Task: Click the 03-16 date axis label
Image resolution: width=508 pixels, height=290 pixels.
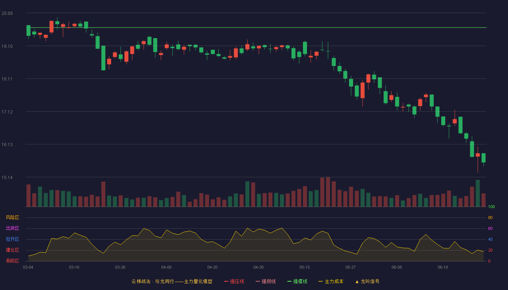Action: pos(74,267)
